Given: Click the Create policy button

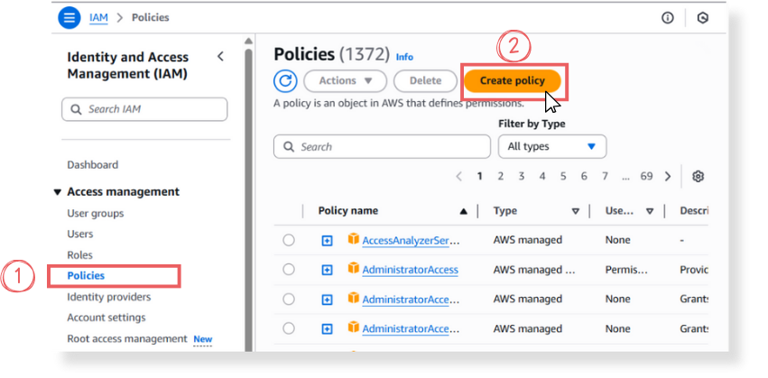Looking at the screenshot, I should tap(513, 81).
